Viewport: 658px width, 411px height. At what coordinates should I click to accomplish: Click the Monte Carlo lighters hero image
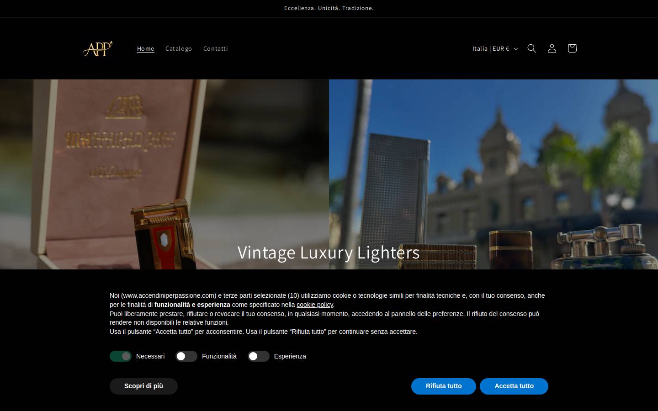493,174
